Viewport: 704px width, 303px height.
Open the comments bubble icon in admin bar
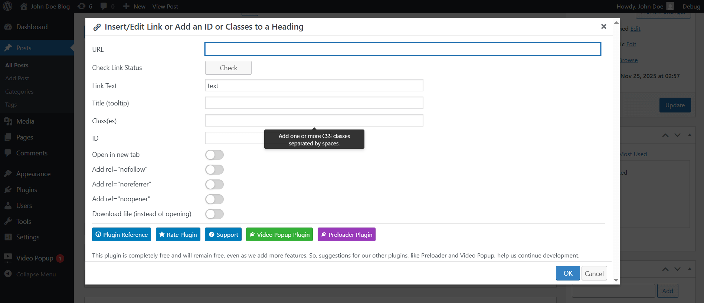point(104,6)
